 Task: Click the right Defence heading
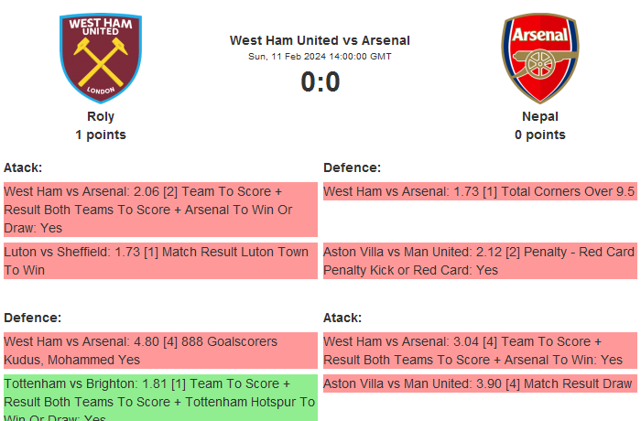[x=352, y=167]
